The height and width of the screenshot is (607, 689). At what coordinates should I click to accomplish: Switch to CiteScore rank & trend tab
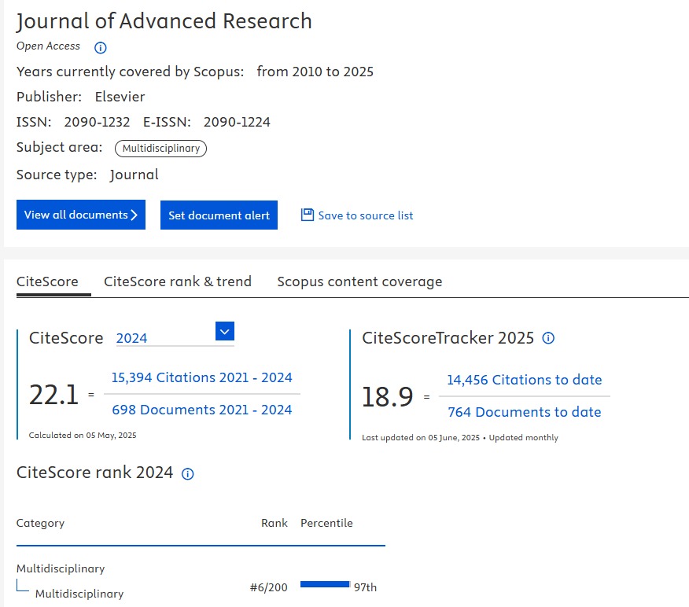(178, 281)
